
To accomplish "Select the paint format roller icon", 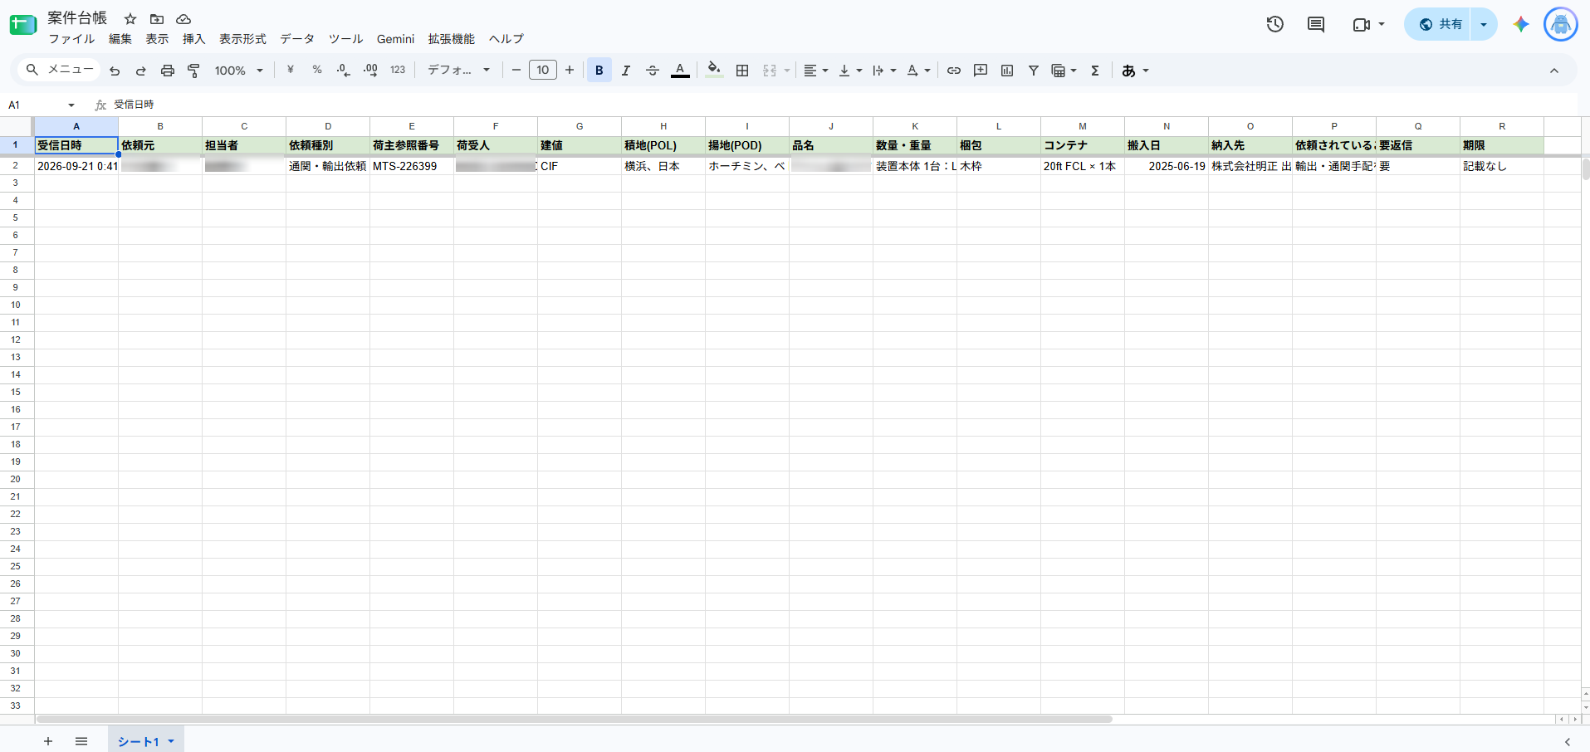I will click(x=193, y=71).
